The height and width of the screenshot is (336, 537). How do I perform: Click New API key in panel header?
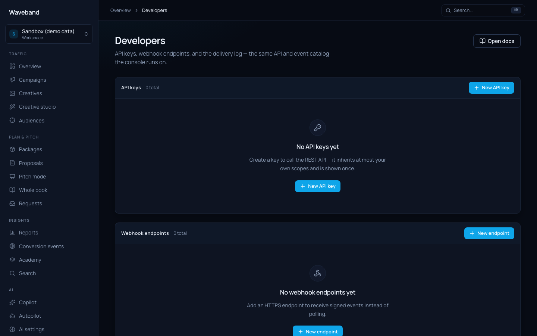[492, 88]
